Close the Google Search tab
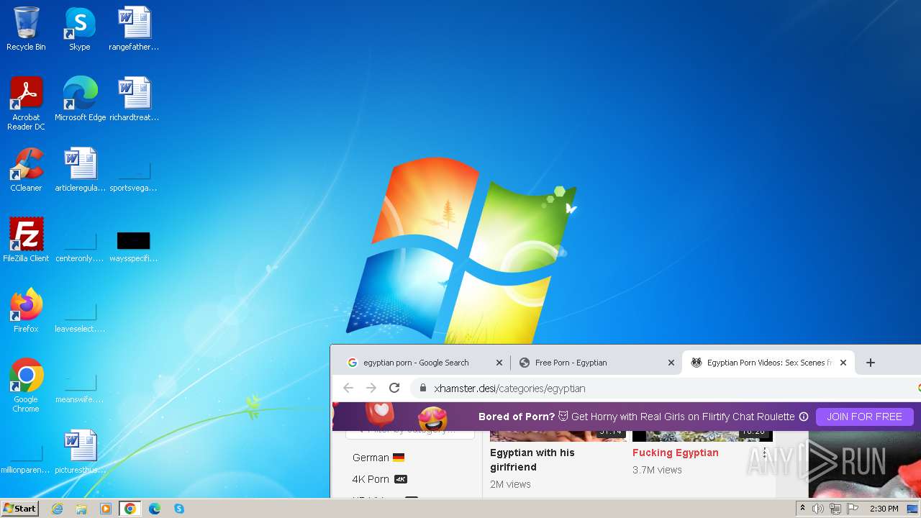Image resolution: width=921 pixels, height=518 pixels. [499, 363]
